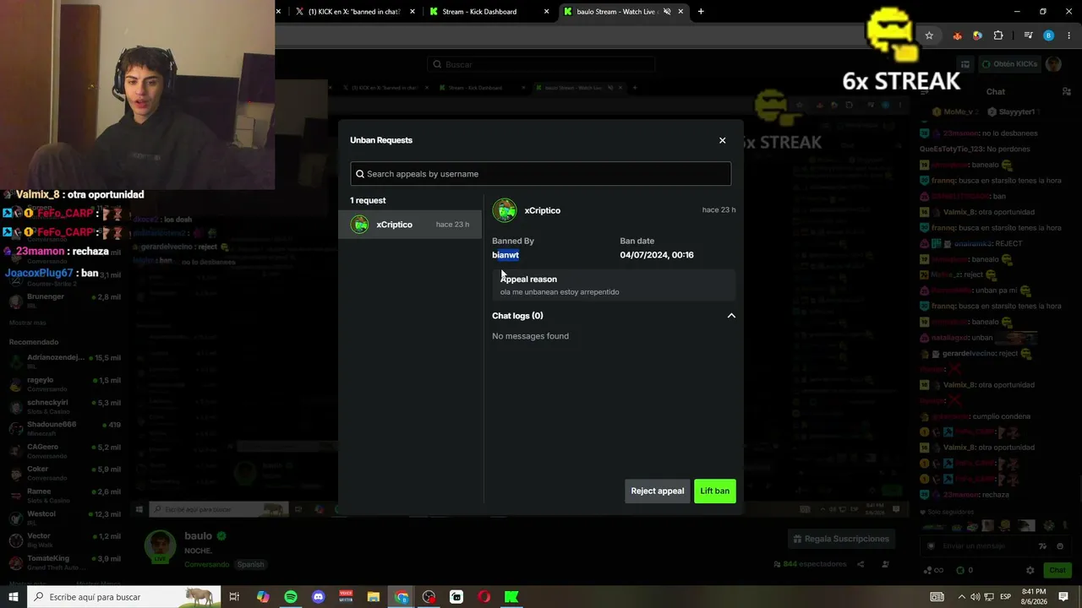Viewport: 1082px width, 608px height.
Task: Click the xCriptico avatar in appeal details
Action: [x=505, y=210]
